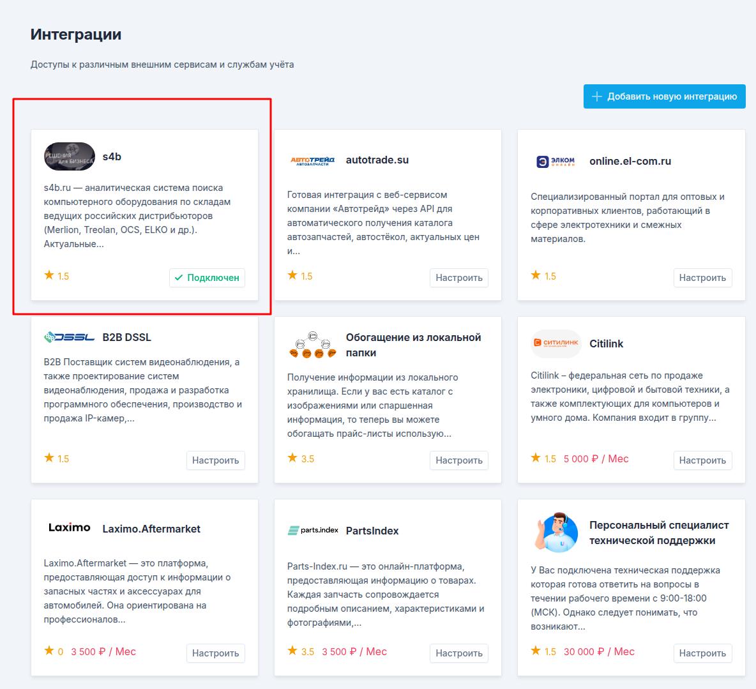756x689 pixels.
Task: Click the DSSL logo icon
Action: (70, 338)
